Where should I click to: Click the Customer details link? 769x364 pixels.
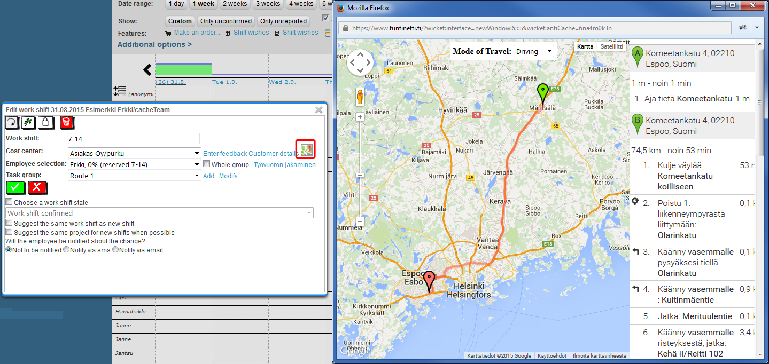pos(274,154)
